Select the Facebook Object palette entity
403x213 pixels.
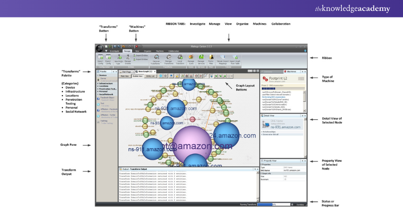pos(107,98)
